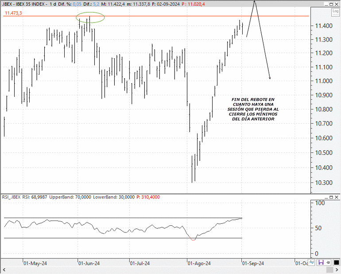Screen dimensions: 341x274
Task: Click the '10.700' price axis label
Action: pos(324,124)
